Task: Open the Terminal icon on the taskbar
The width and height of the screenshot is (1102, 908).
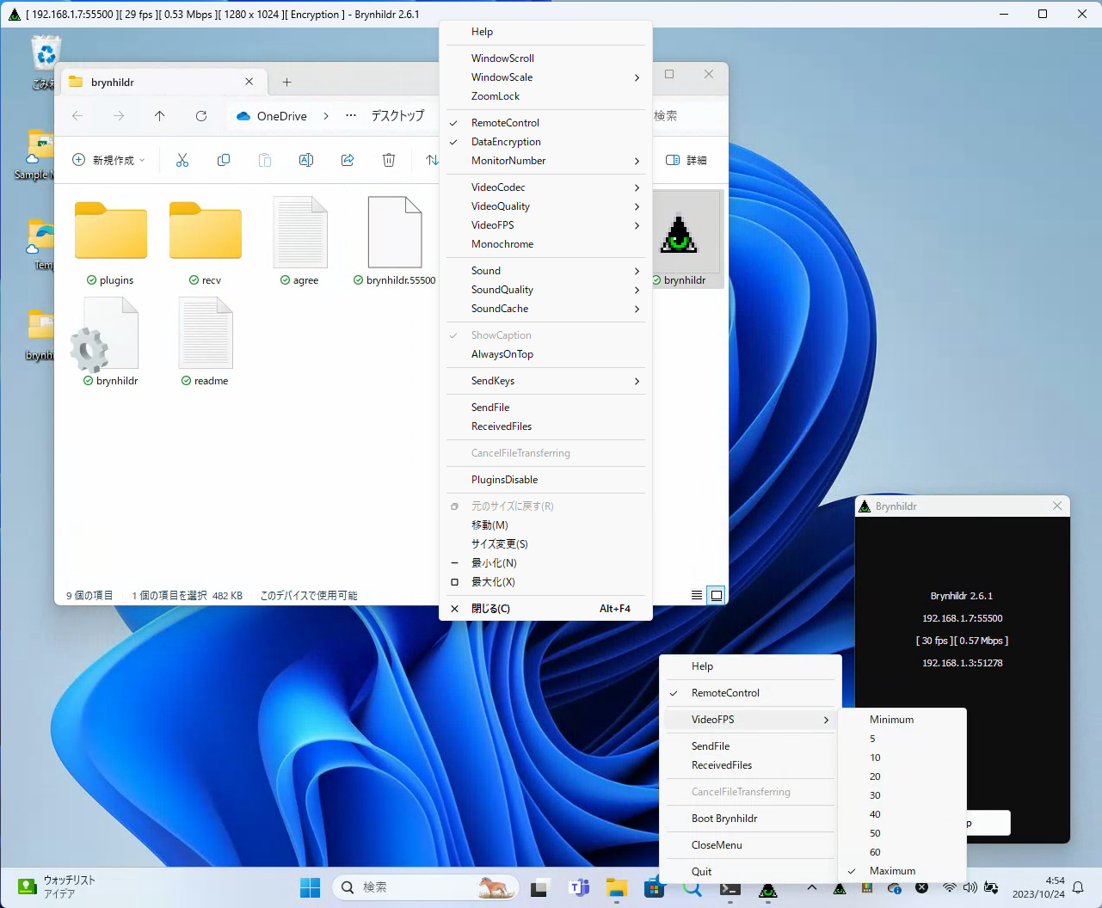Action: (730, 887)
